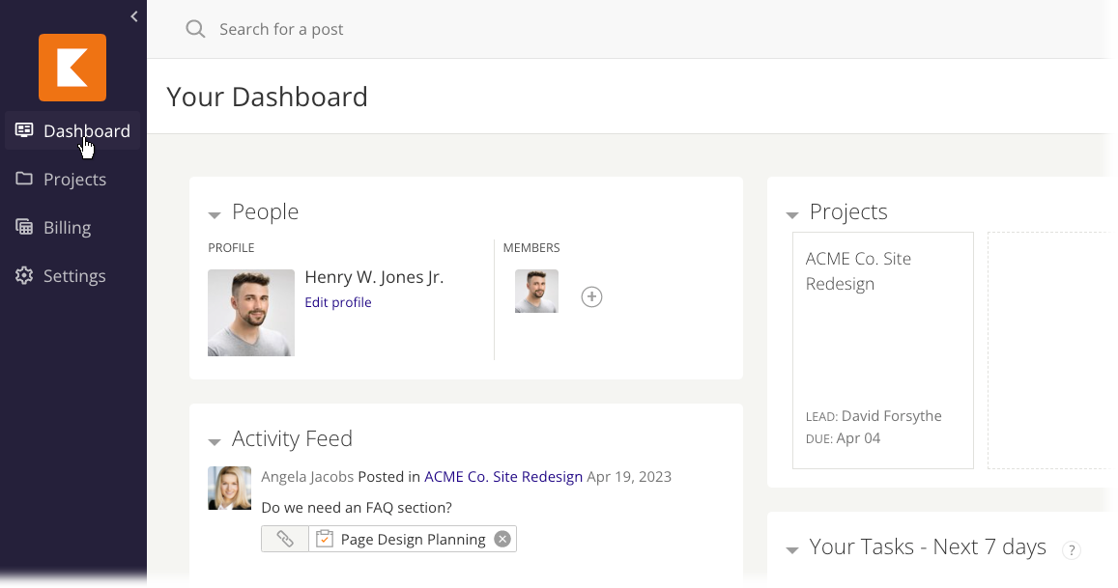This screenshot has height=588, width=1118.
Task: Collapse the Your Tasks section
Action: click(x=792, y=548)
